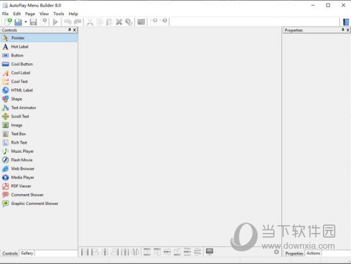351x265 pixels.
Task: Click the blue Open project icon
Action: 18,22
